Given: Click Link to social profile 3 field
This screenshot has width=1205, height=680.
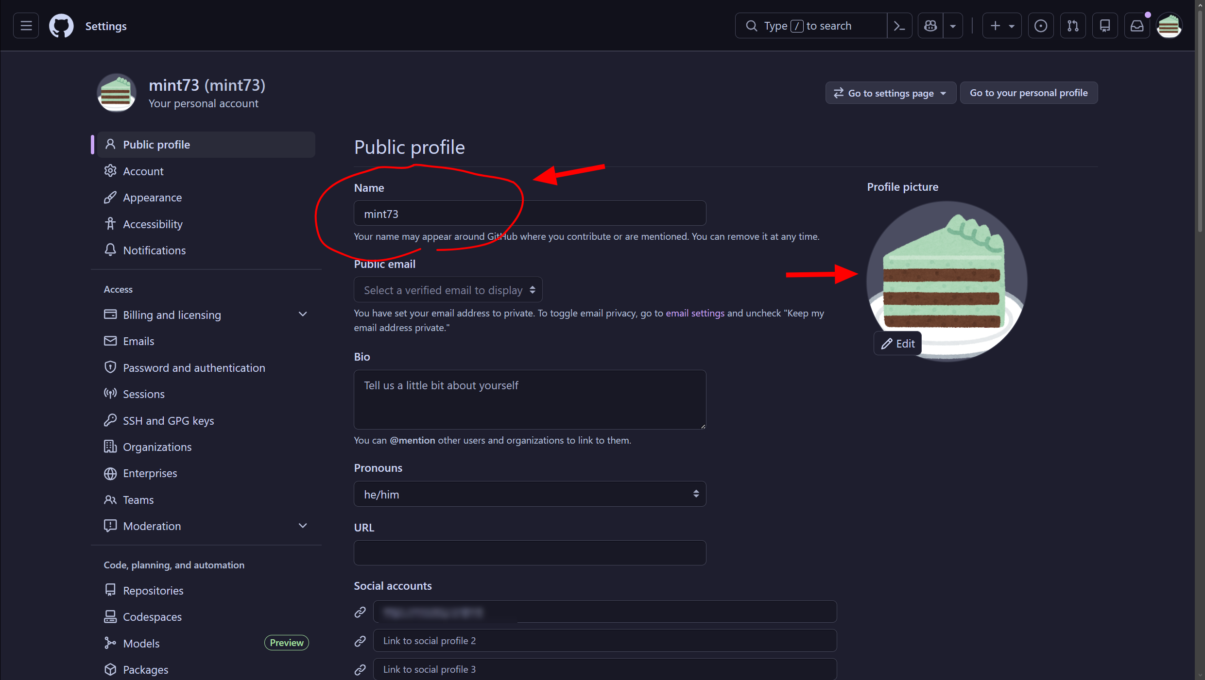Looking at the screenshot, I should (605, 669).
